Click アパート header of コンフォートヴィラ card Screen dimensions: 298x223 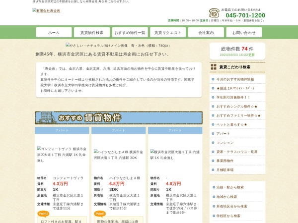pyautogui.click(x=62, y=130)
